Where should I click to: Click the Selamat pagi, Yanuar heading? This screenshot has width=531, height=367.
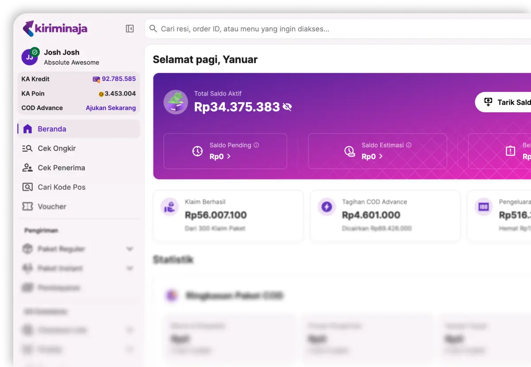(x=205, y=60)
